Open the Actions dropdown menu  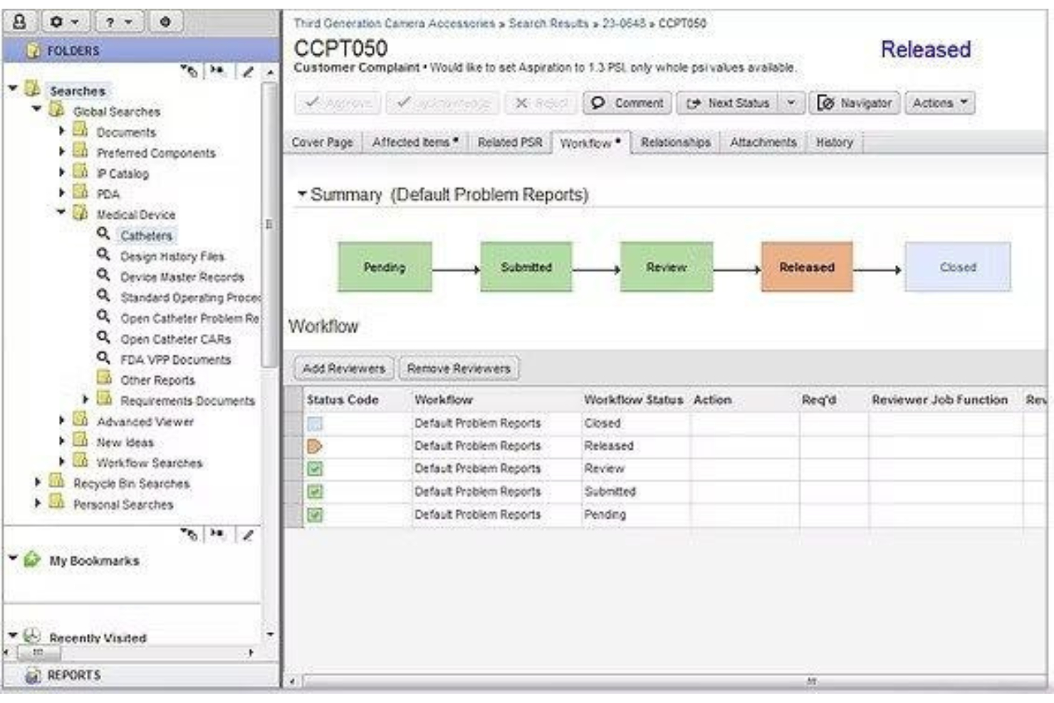(x=939, y=103)
